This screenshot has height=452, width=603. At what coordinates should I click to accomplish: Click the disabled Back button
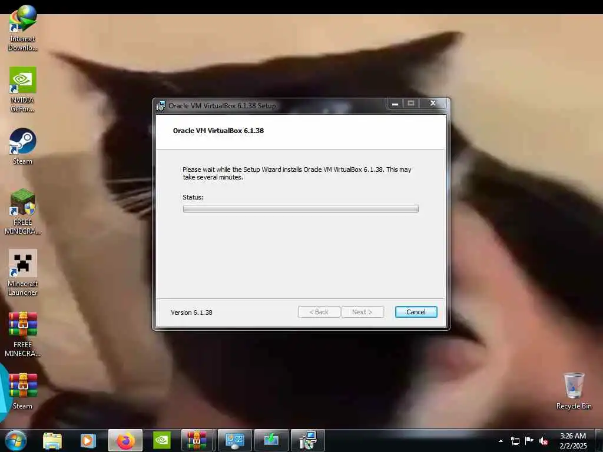tap(319, 312)
